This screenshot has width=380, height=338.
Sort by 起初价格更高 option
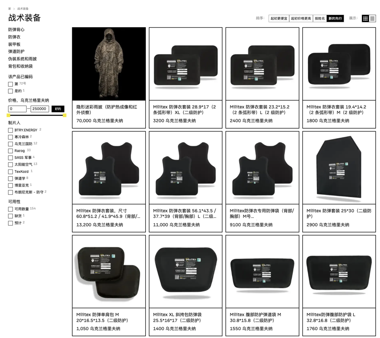point(301,18)
